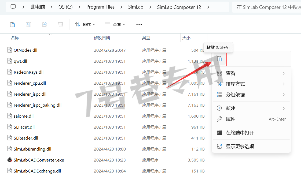
Task: Click the salome.dll file icon
Action: (x=10, y=116)
